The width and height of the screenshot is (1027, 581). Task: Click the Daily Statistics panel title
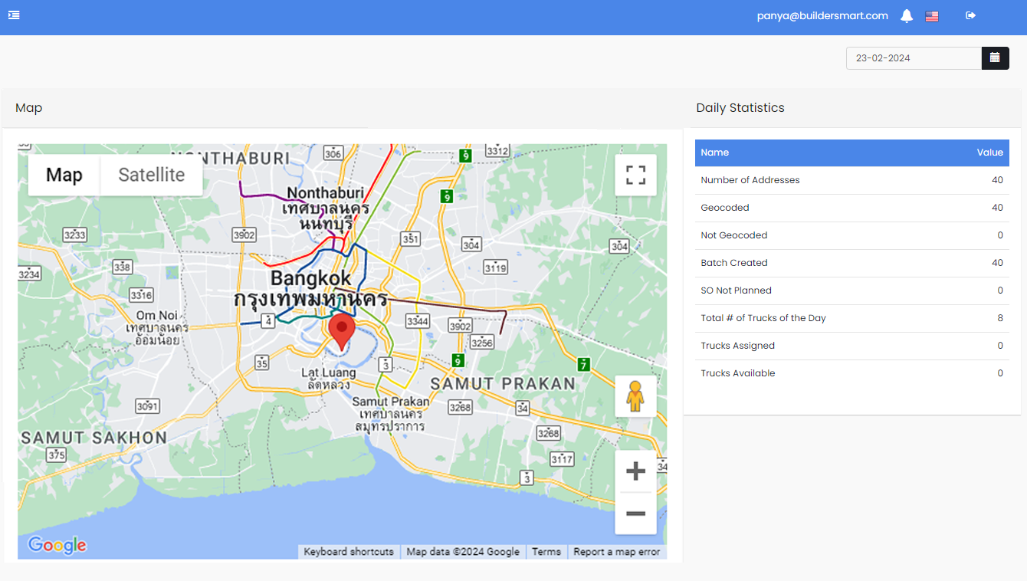click(x=740, y=108)
